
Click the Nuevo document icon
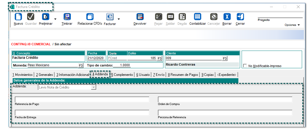(18, 17)
